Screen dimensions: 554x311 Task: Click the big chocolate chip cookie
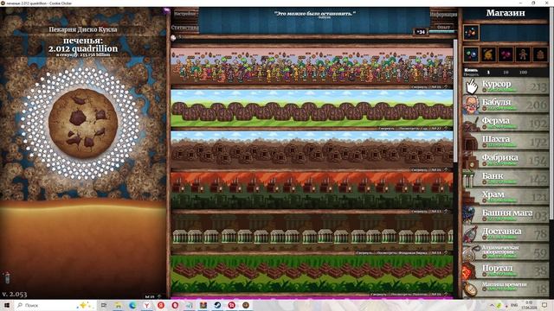[x=83, y=123]
